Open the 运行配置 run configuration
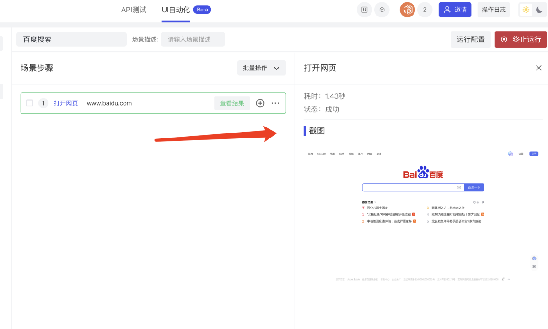The image size is (548, 329). pyautogui.click(x=470, y=39)
